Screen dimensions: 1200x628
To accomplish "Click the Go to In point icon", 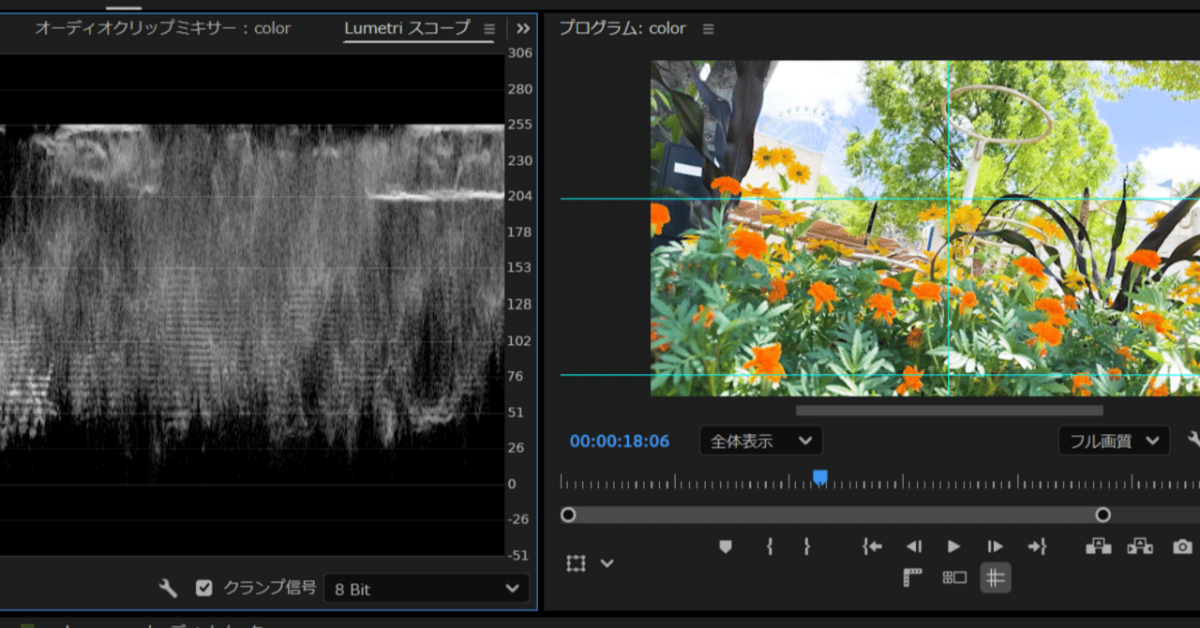I will coord(872,546).
